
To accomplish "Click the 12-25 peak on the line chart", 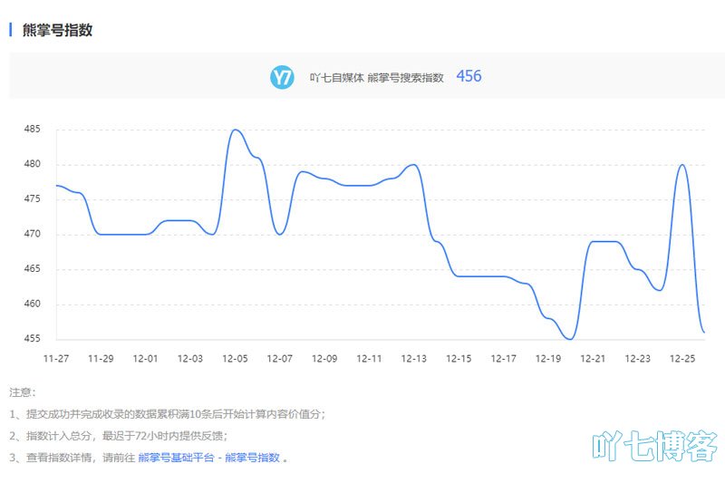I will click(x=682, y=165).
